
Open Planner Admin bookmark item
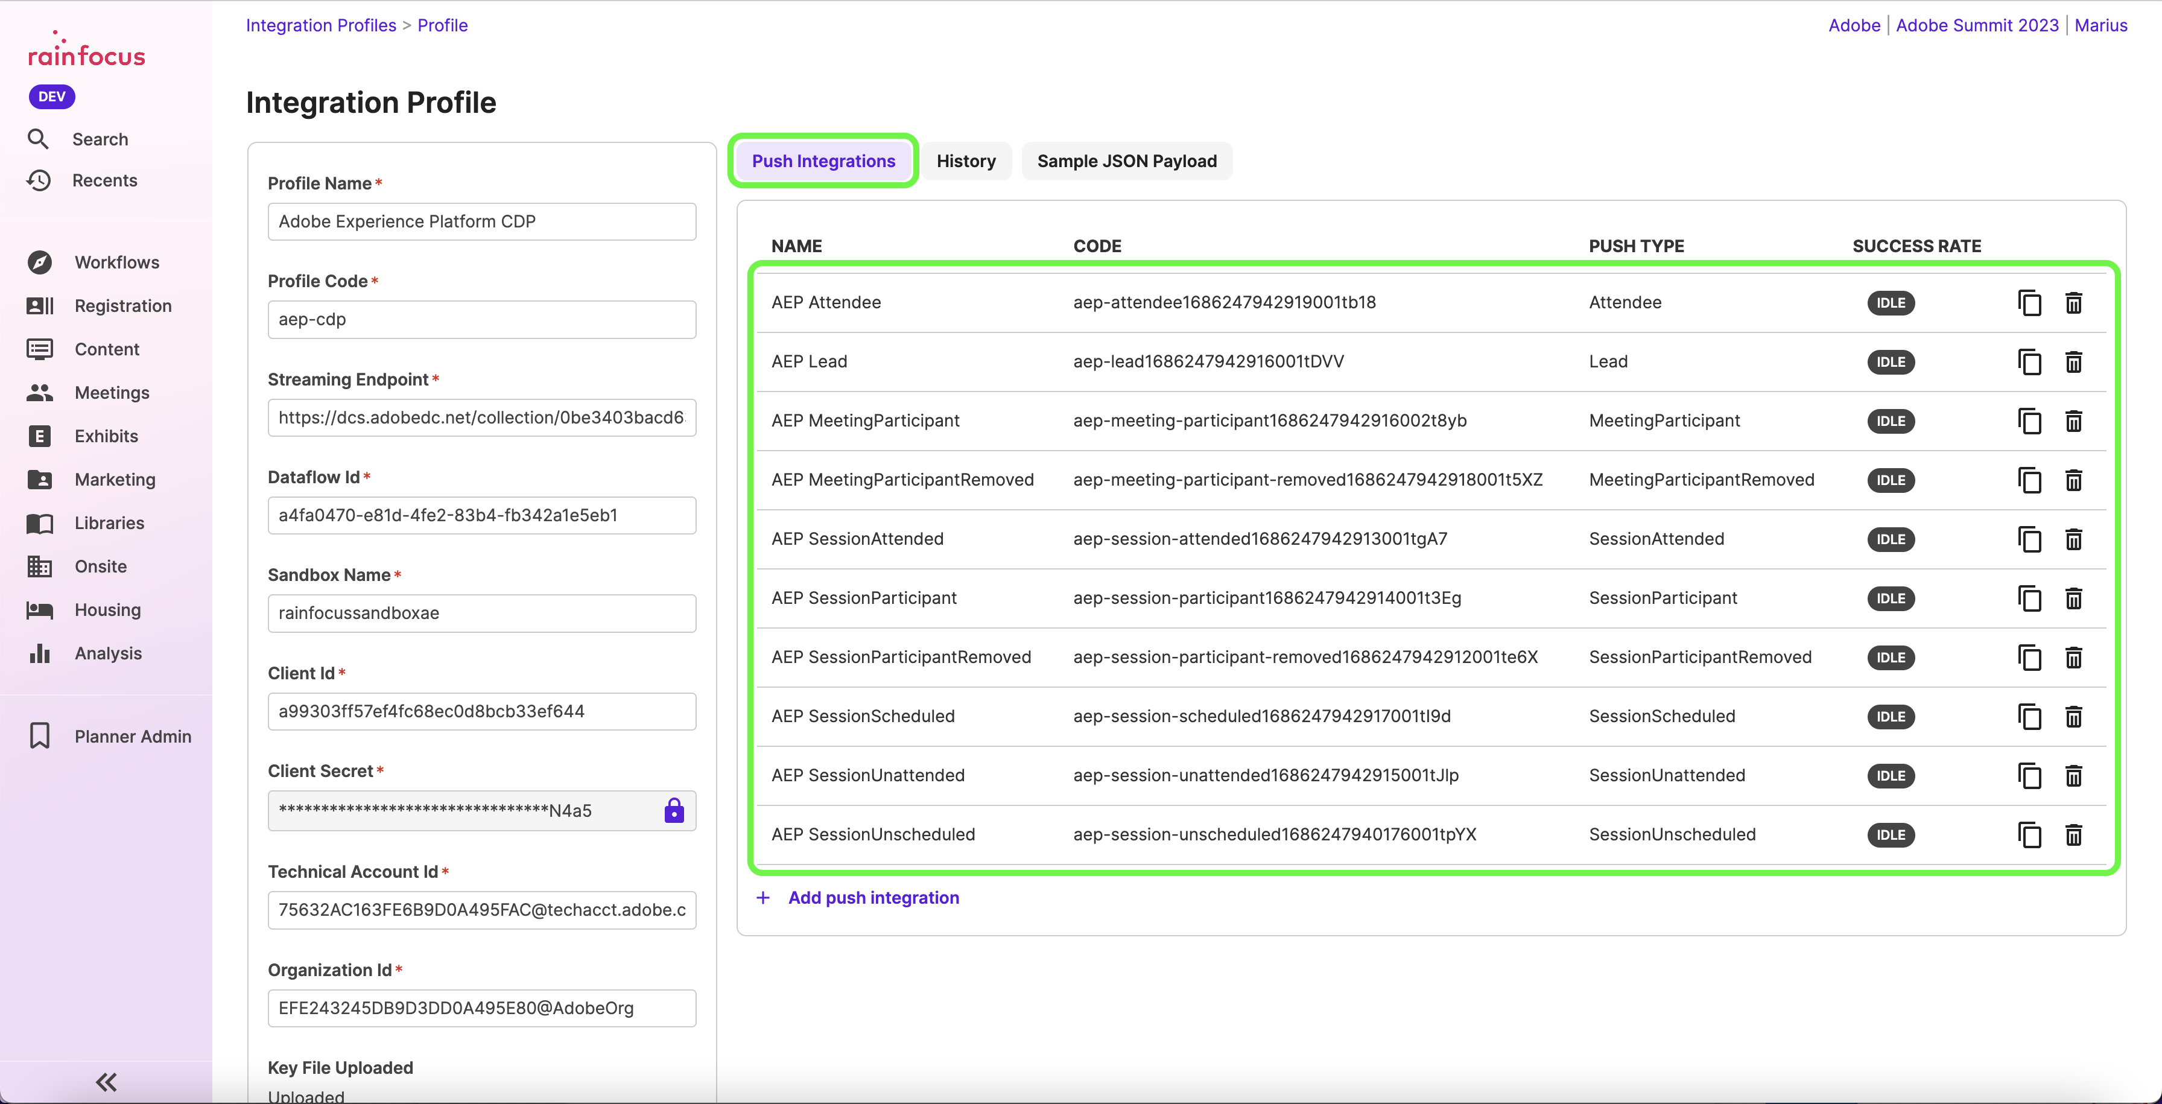133,736
